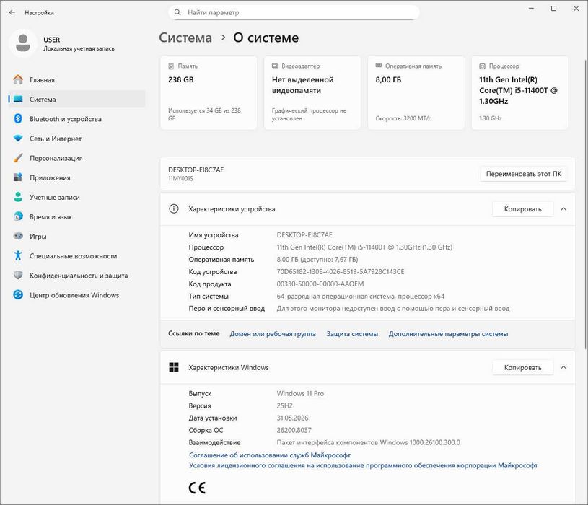Copy device specifications with Копировать button
588x505 pixels.
coord(523,208)
